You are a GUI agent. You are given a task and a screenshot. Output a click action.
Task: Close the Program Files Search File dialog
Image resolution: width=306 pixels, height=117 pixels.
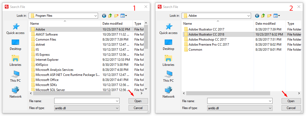pyautogui.click(x=146, y=7)
